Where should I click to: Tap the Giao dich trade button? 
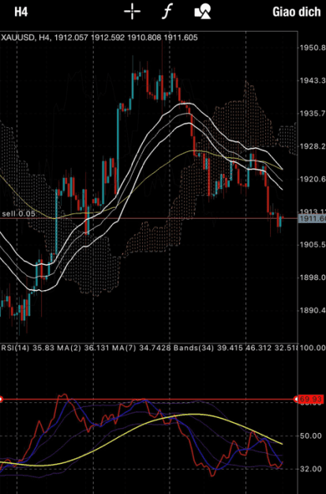coord(297,12)
